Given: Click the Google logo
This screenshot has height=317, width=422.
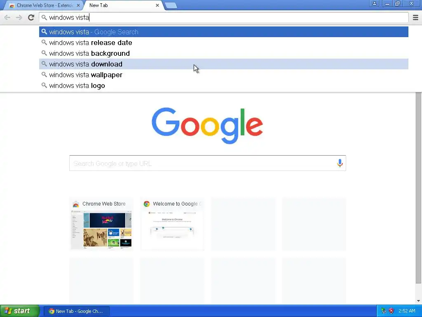Looking at the screenshot, I should (207, 125).
